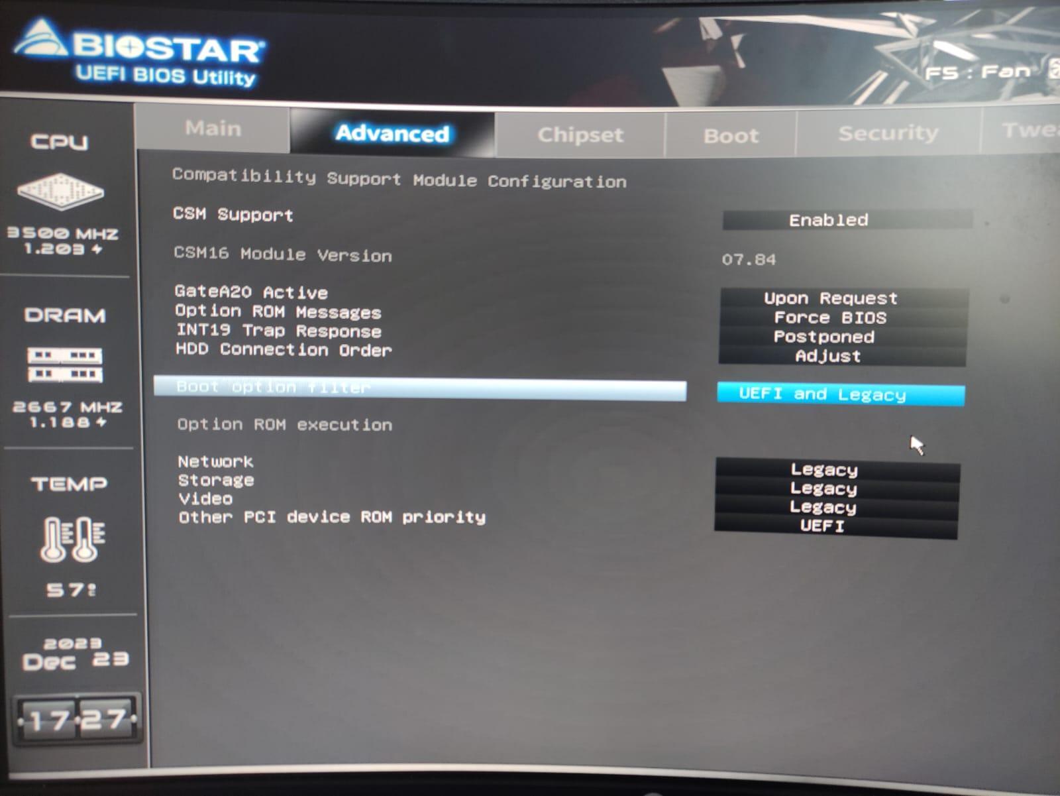Select the CSM Support label
1060x796 pixels.
pos(233,214)
